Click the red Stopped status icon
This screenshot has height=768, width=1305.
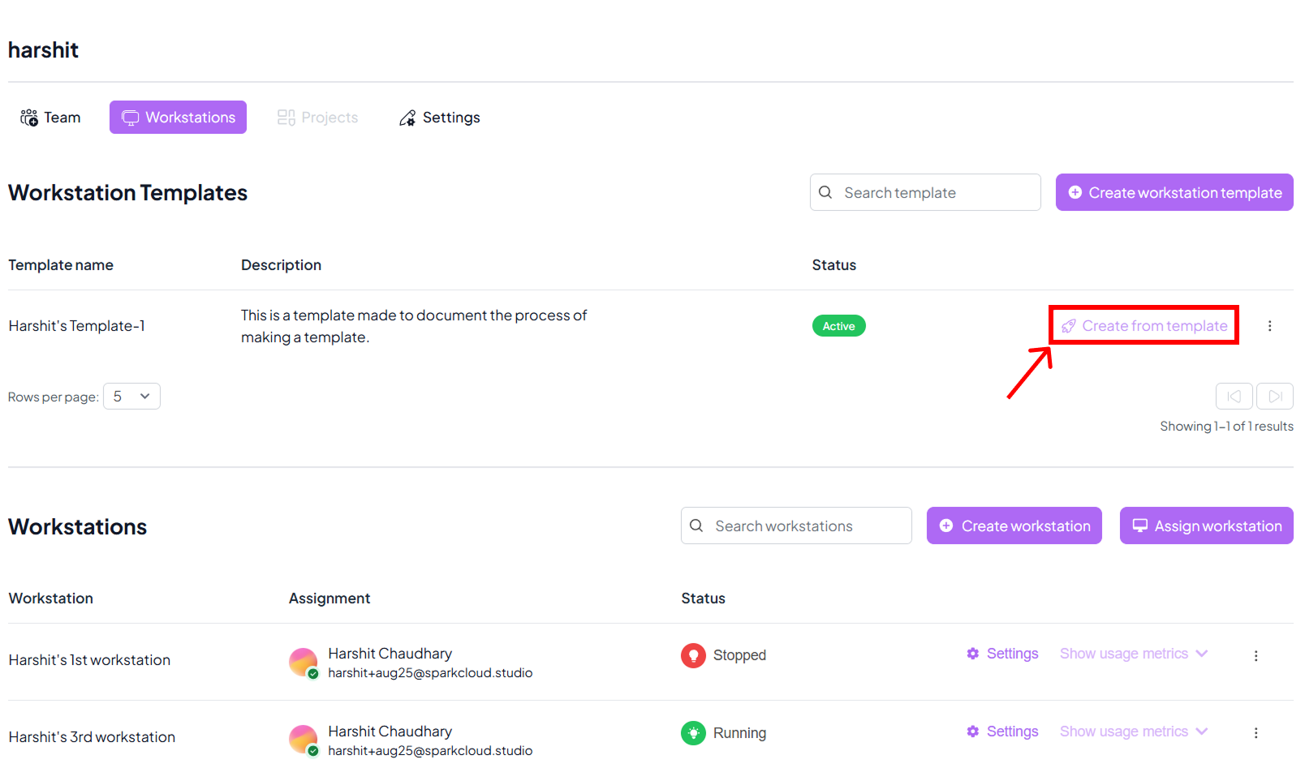click(x=693, y=655)
